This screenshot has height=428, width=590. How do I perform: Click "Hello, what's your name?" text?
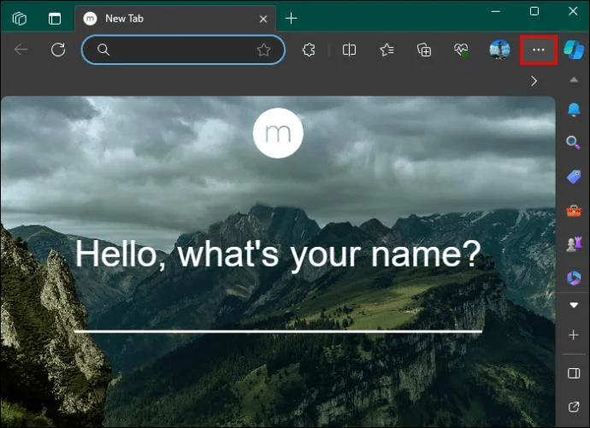click(278, 254)
